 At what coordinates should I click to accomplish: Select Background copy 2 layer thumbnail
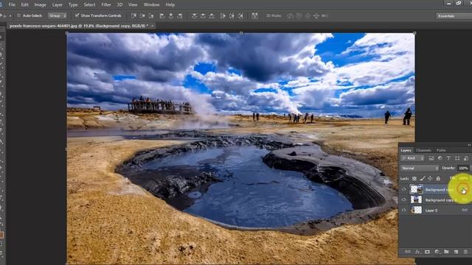(x=416, y=199)
